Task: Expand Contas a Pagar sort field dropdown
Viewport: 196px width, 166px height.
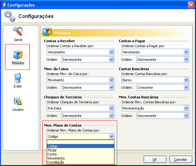Action: tap(186, 52)
